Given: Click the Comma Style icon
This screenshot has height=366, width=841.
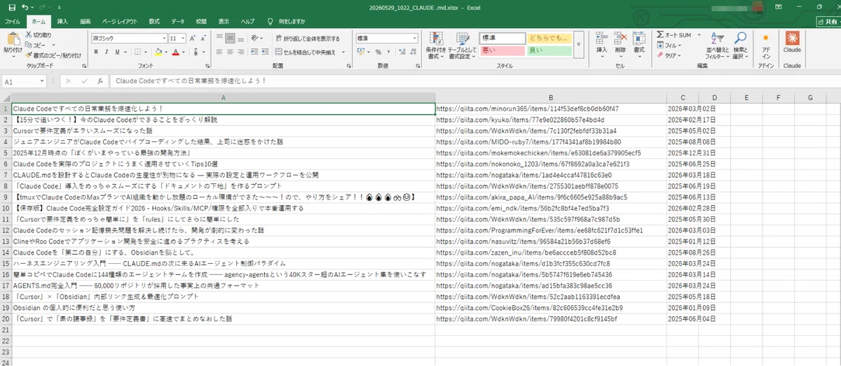Looking at the screenshot, I should (390, 52).
